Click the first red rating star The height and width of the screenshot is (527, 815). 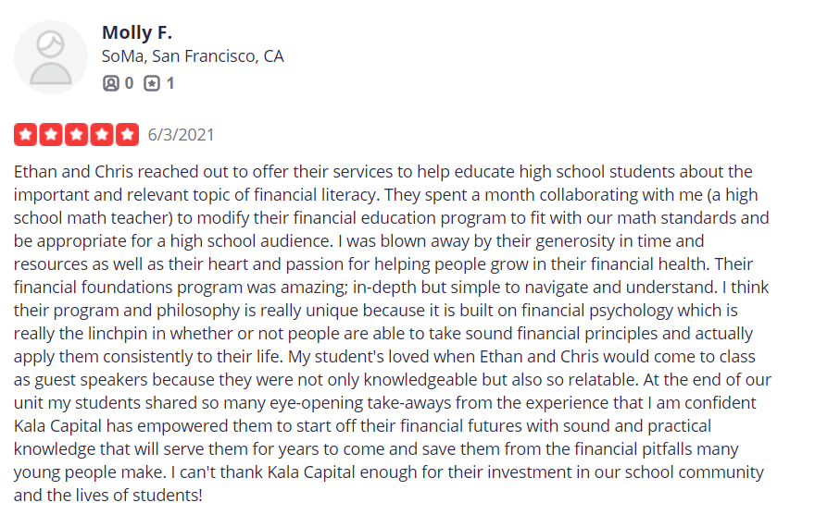pos(25,135)
